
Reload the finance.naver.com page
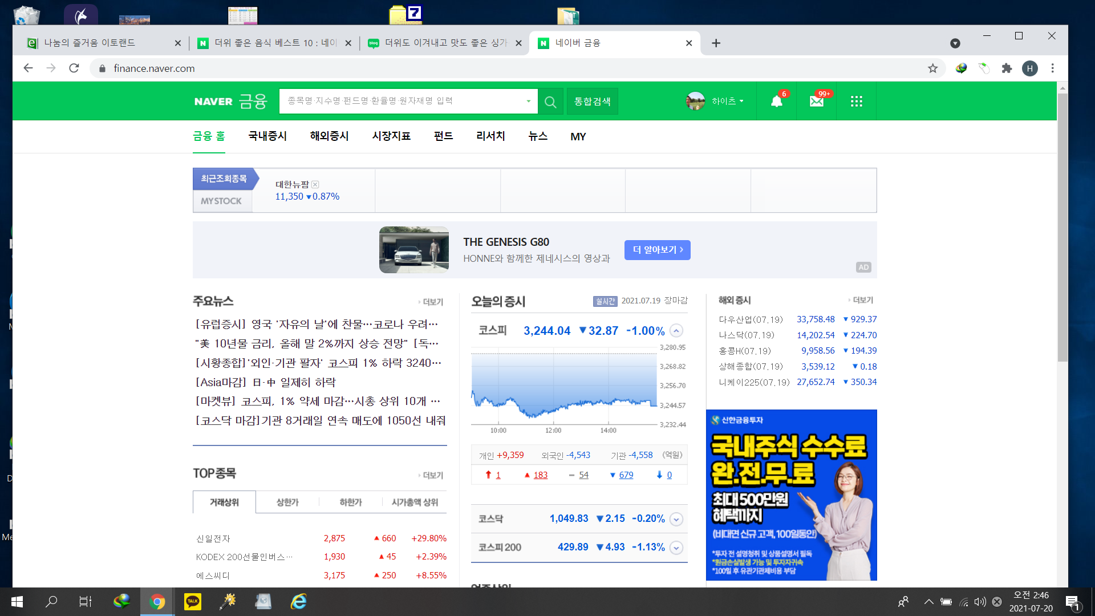(x=74, y=68)
